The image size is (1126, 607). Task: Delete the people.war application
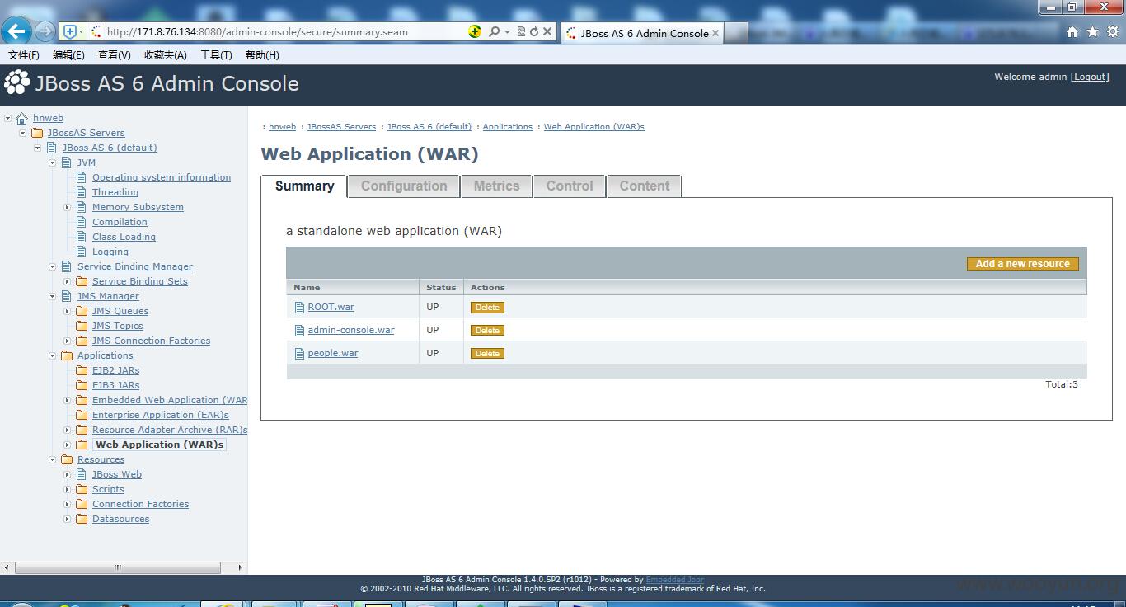(487, 354)
